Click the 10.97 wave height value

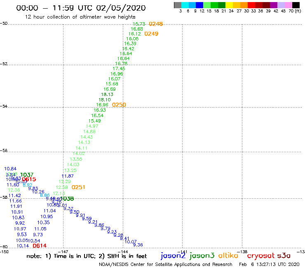tap(20, 229)
